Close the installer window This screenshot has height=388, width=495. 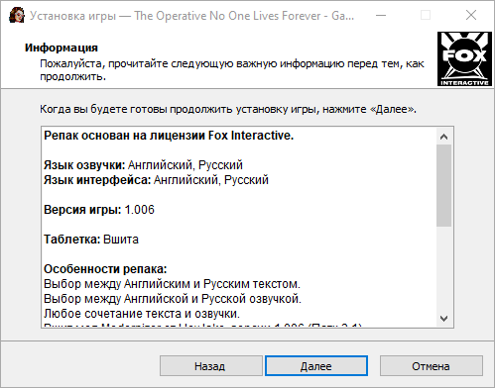tap(471, 15)
